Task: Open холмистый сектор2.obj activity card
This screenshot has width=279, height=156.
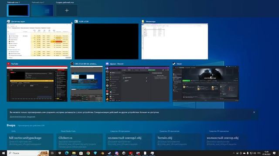Action: click(129, 142)
